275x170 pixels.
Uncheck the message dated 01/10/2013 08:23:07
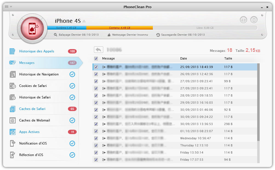[96, 131]
